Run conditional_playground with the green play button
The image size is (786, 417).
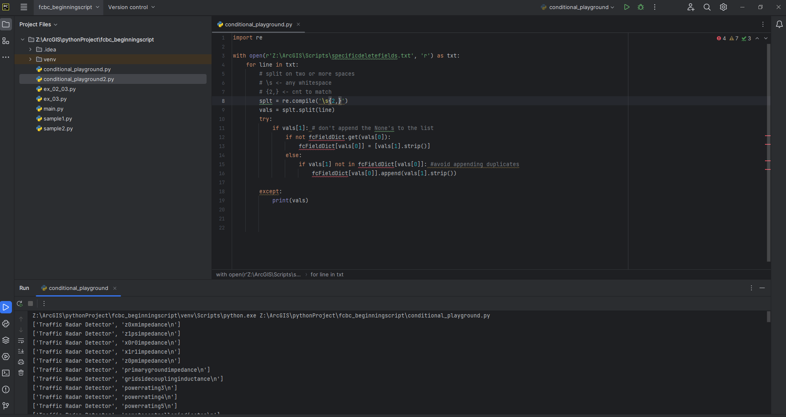click(626, 7)
